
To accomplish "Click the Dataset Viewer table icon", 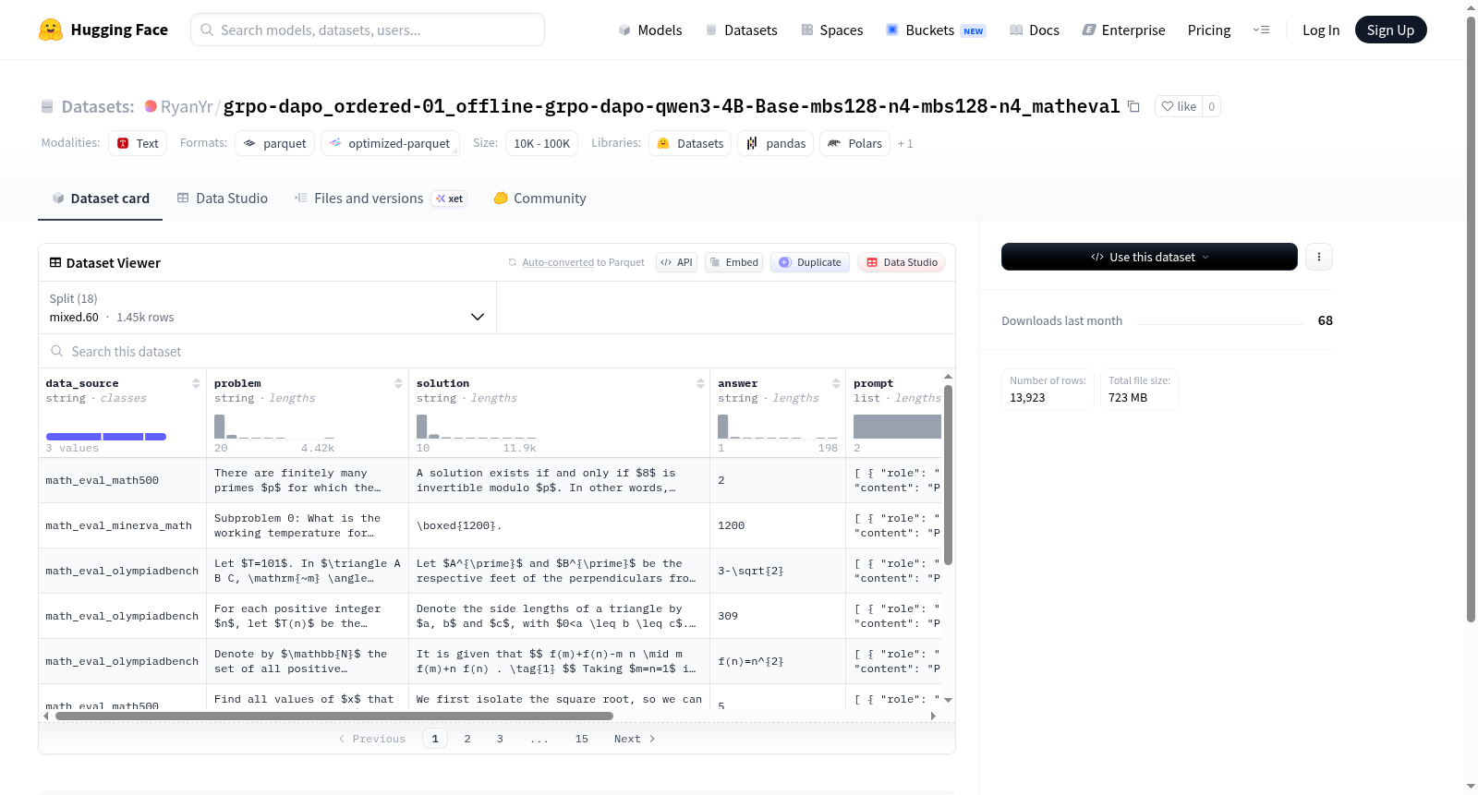I will (x=55, y=263).
